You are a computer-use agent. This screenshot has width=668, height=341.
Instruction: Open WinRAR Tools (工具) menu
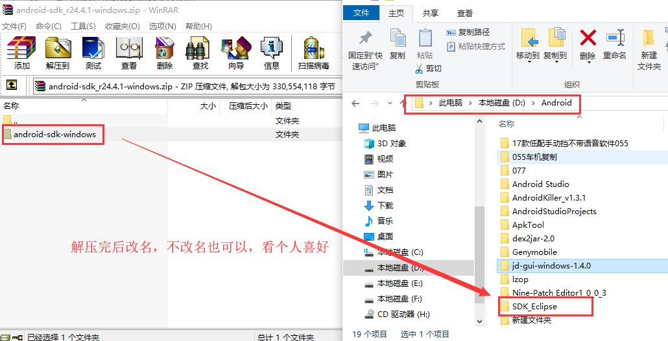tap(83, 27)
